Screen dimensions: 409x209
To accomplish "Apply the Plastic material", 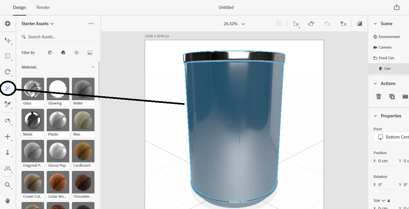I will click(58, 123).
